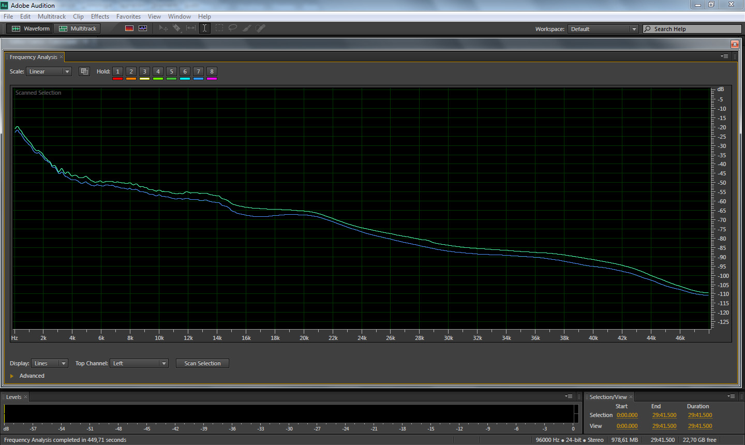
Task: Open the Display dropdown set to Lines
Action: (50, 363)
